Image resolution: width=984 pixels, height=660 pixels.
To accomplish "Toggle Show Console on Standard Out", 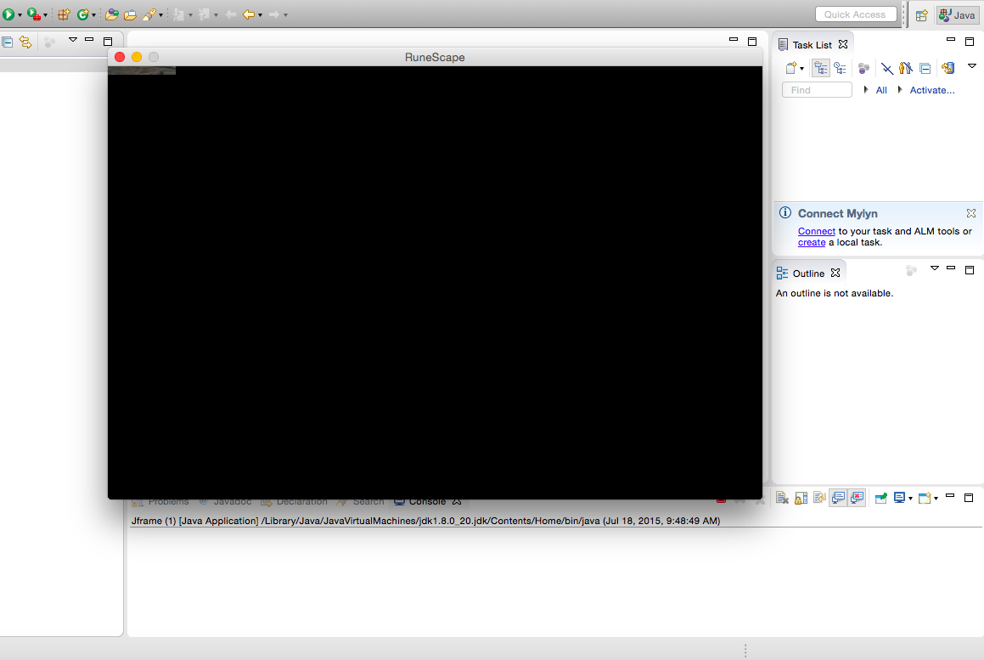I will click(x=839, y=498).
